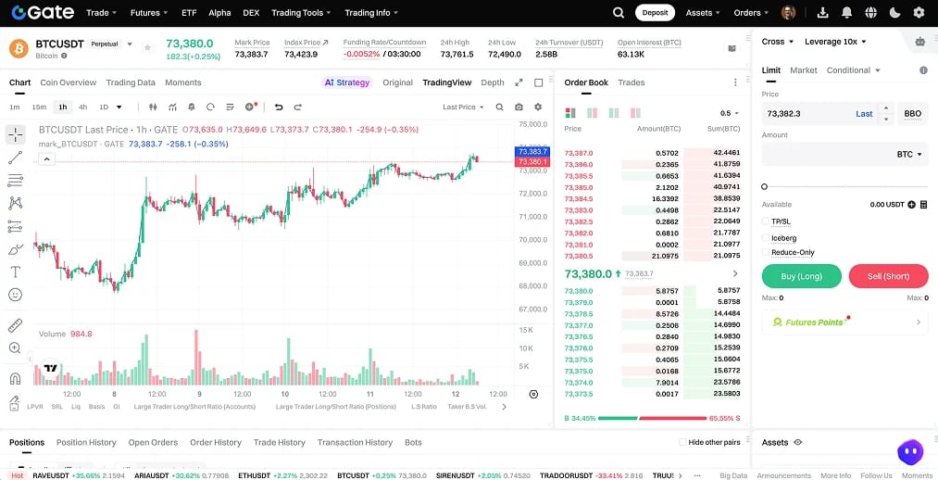The width and height of the screenshot is (938, 480).
Task: Search symbols with chart magnifier icon
Action: pos(499,107)
